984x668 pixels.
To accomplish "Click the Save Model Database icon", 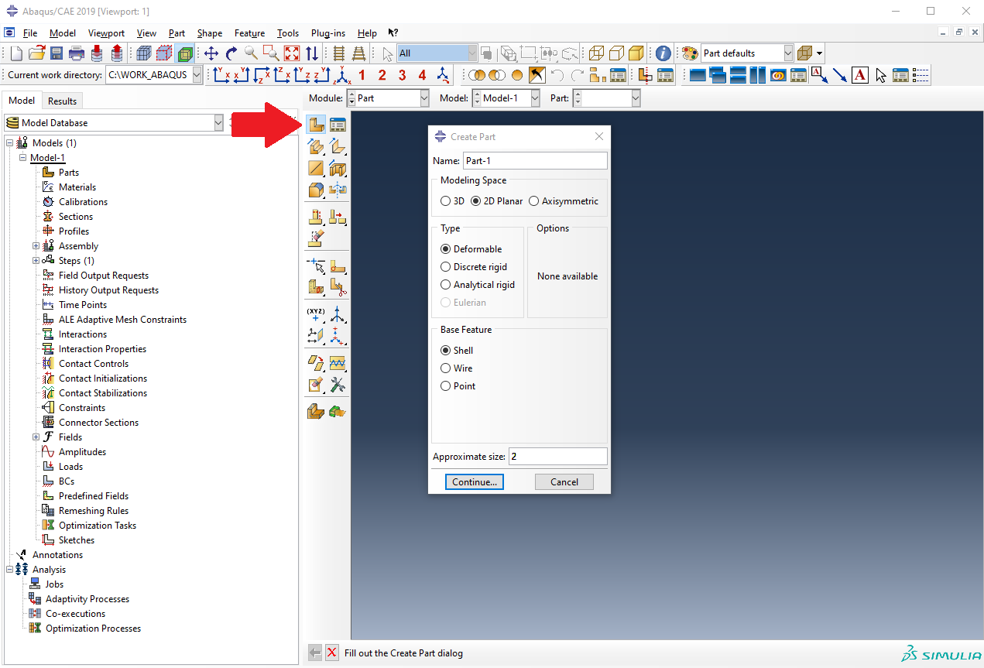I will [x=57, y=53].
